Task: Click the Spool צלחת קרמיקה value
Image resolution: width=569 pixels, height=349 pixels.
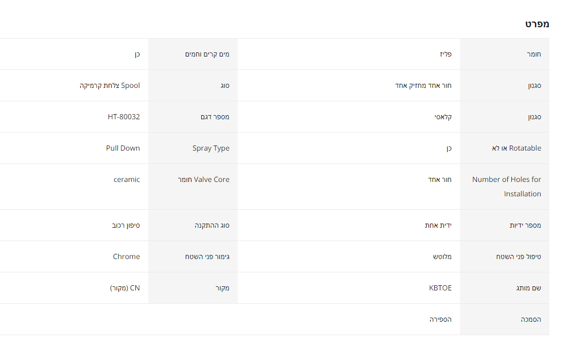Action: 110,85
